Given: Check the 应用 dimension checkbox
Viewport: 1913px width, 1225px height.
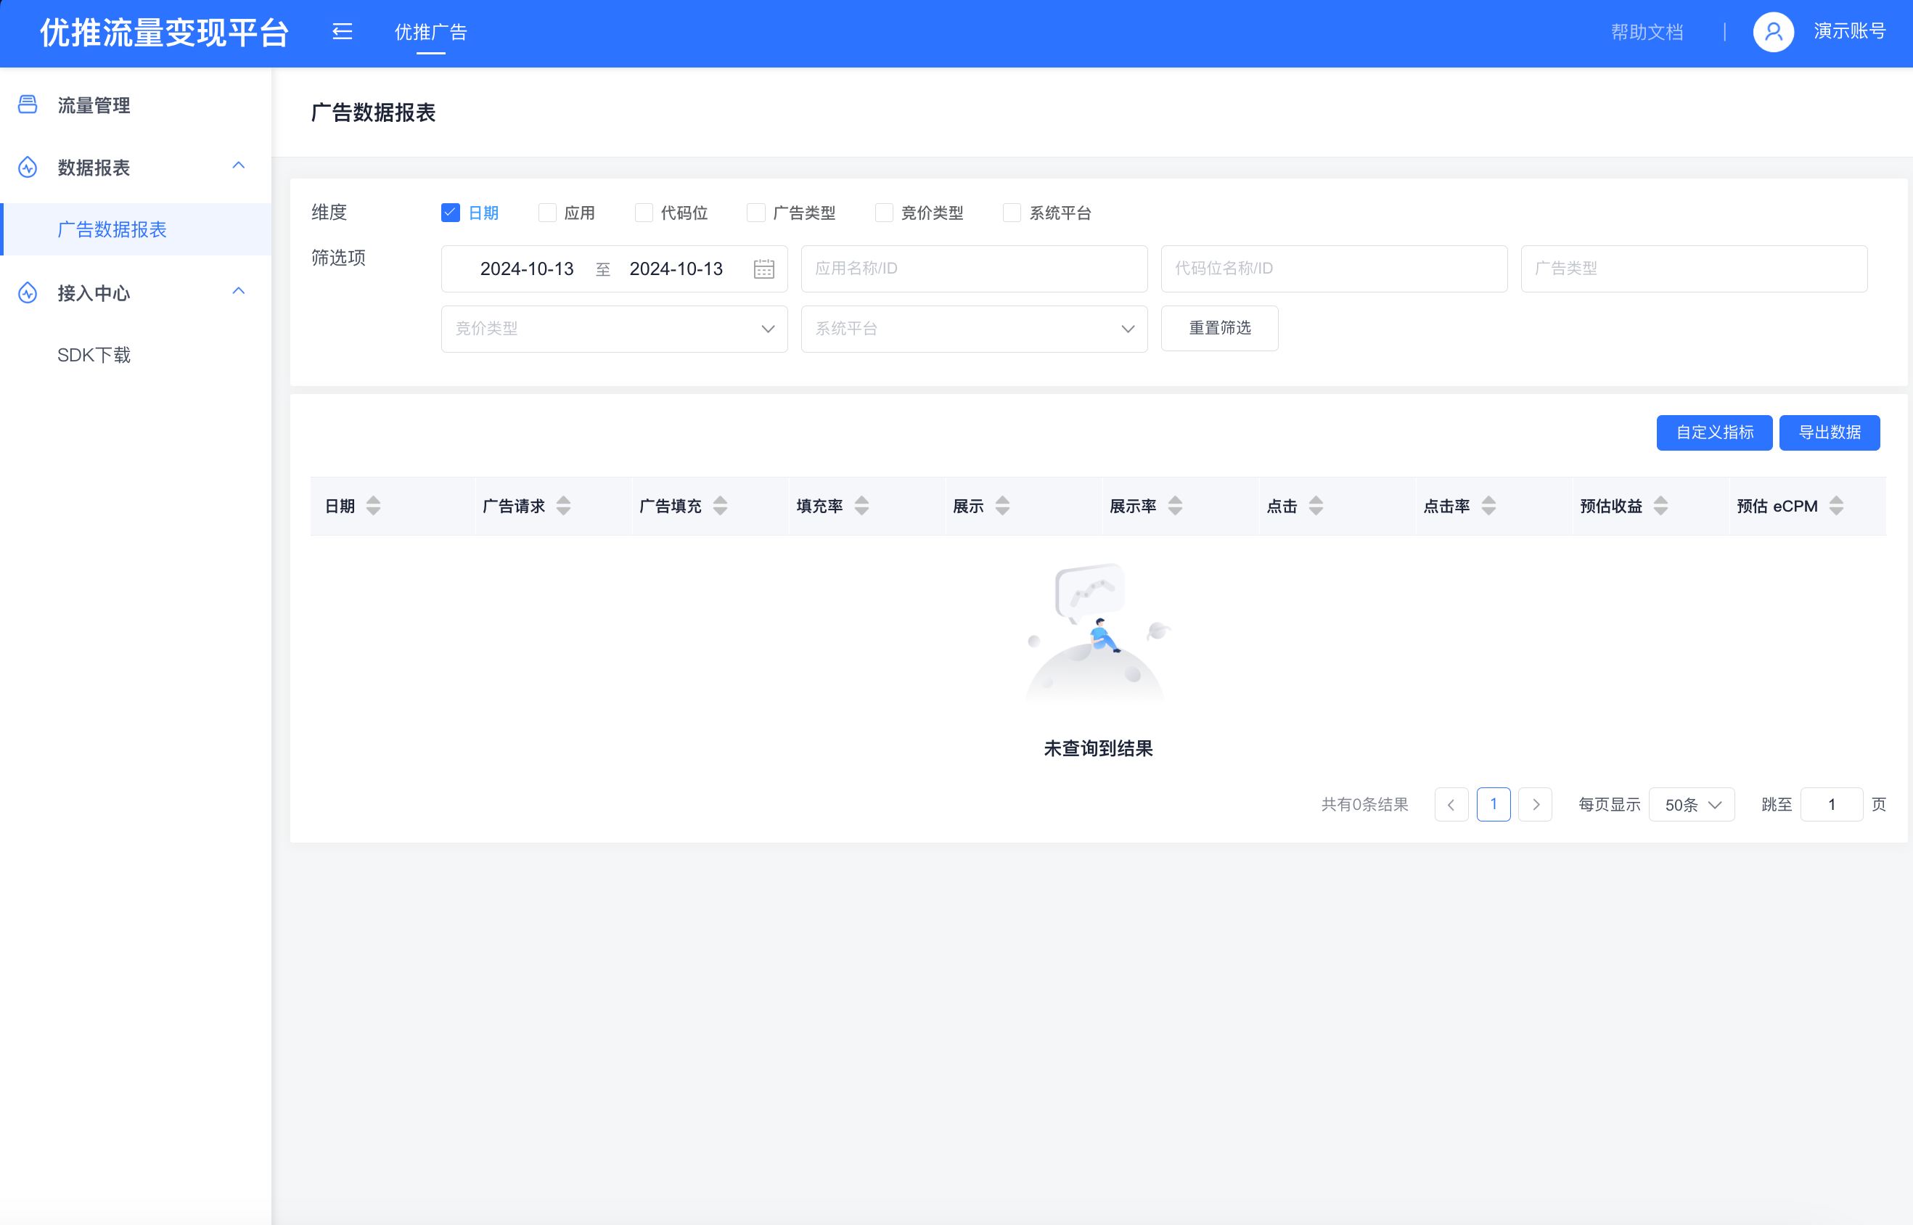Looking at the screenshot, I should pyautogui.click(x=547, y=213).
